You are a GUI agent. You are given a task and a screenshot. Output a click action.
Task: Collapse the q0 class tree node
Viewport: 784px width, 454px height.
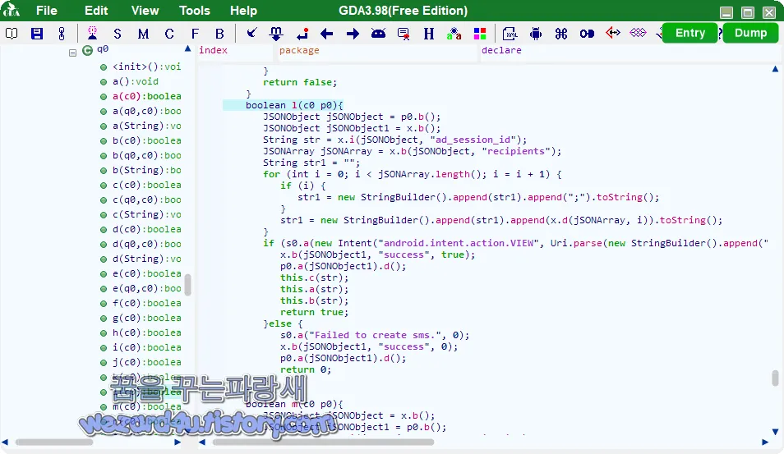point(72,53)
